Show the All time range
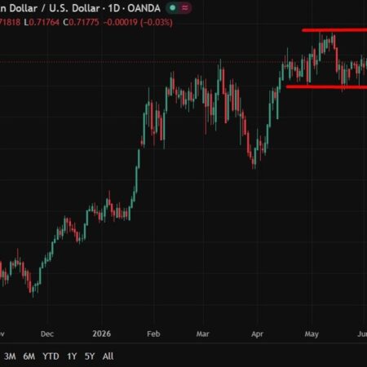 108,356
